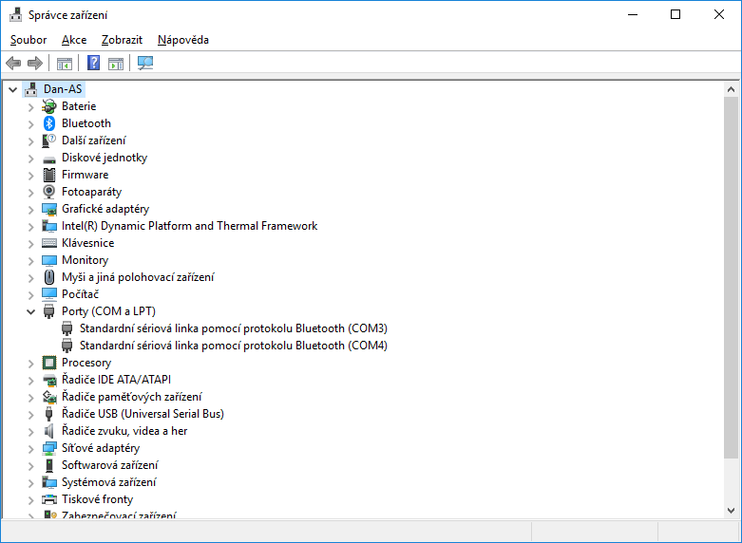Expand the Klávesnice node
This screenshot has width=742, height=543.
click(30, 244)
